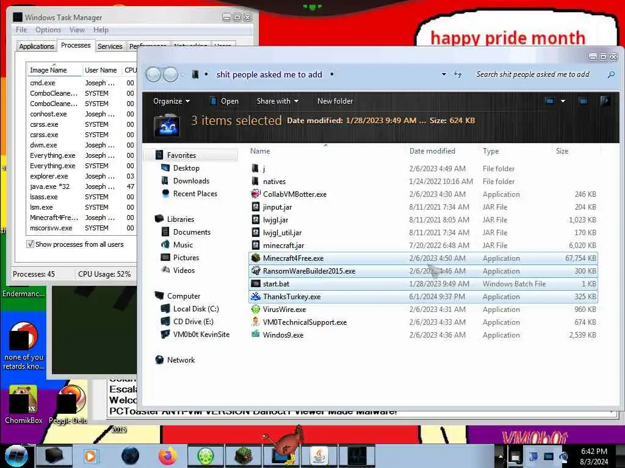Select CD Drive (E:) in sidebar

(193, 322)
